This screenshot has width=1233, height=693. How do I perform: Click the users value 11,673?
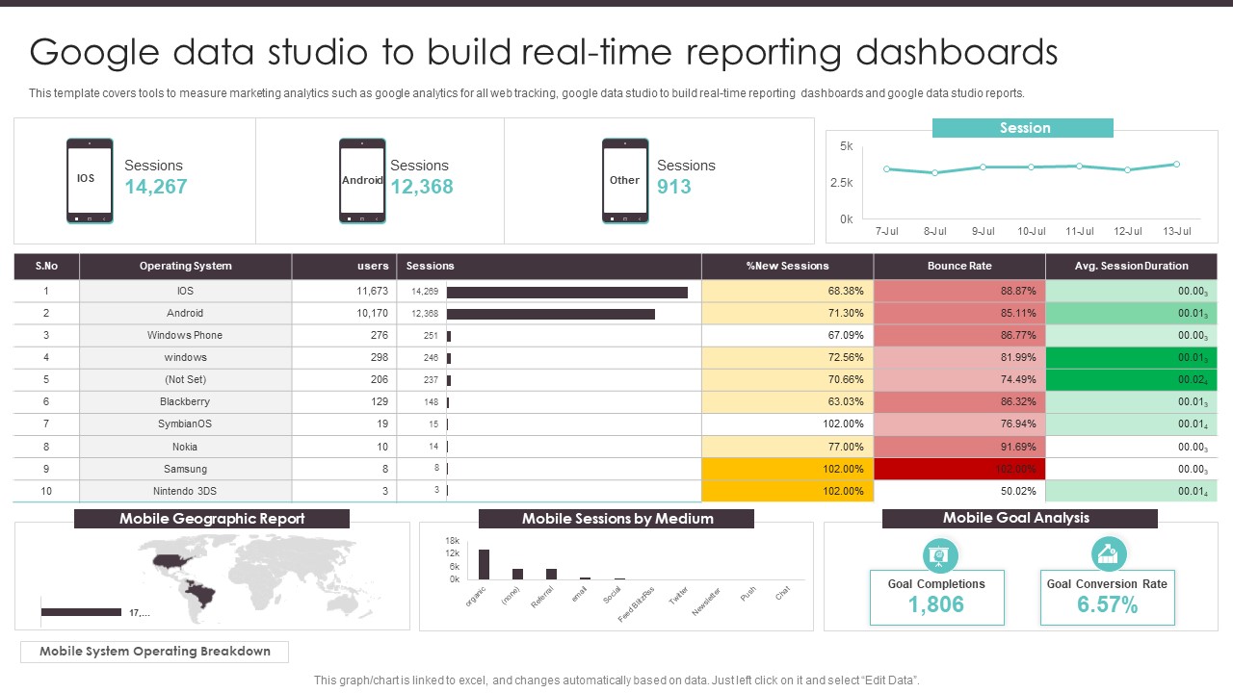point(372,291)
